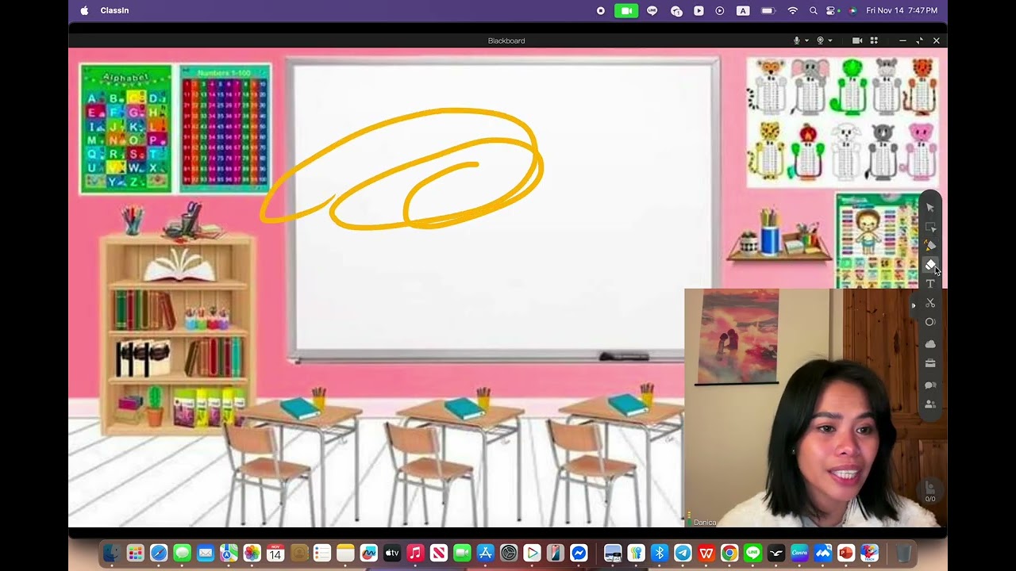Select the rectangle selection tool
1016x571 pixels.
[930, 228]
